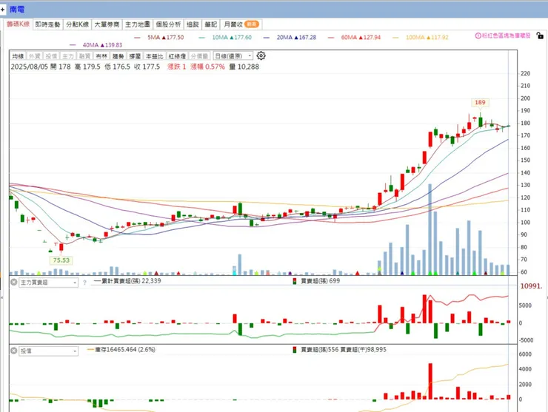Click the 10MA legend line swatch
This screenshot has width=548, height=412.
click(201, 38)
